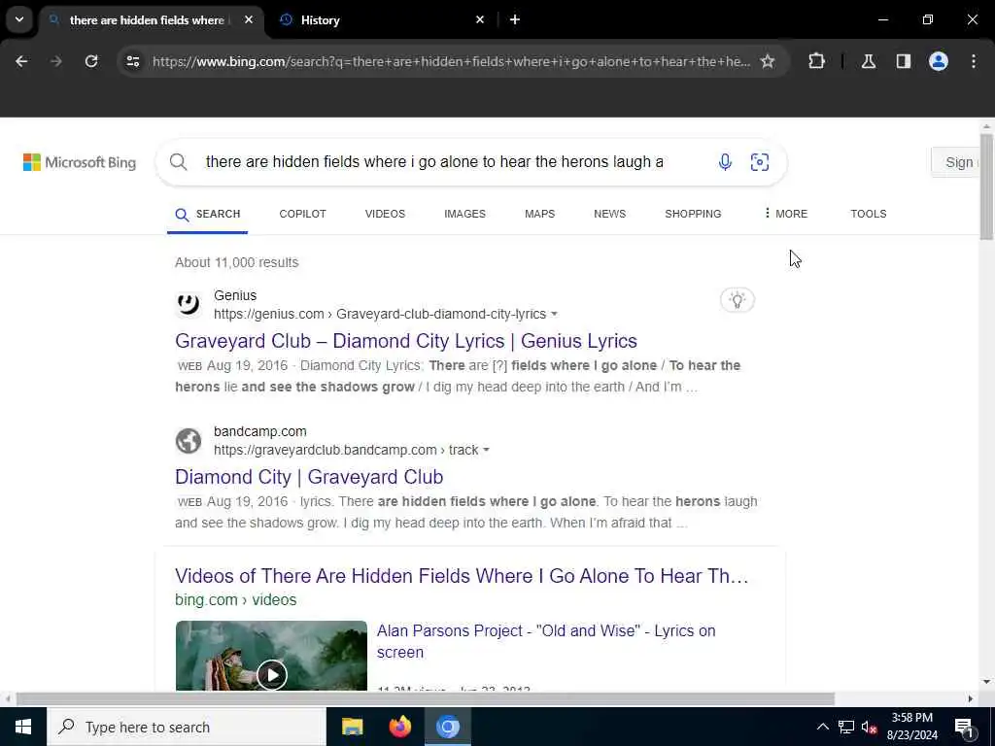995x746 pixels.
Task: Click the Windows taskbar search box
Action: pyautogui.click(x=186, y=727)
